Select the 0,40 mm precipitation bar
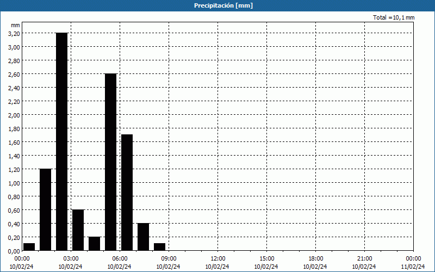 click(x=143, y=237)
